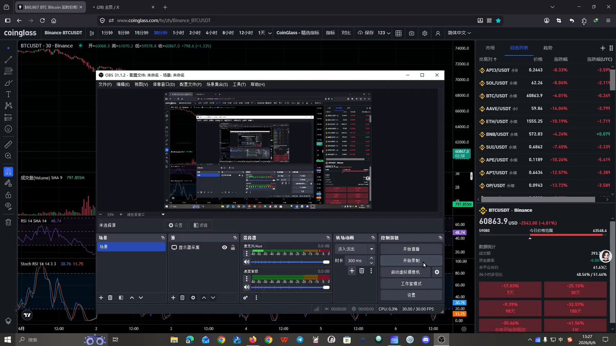Select the ruler measure tool in chart sidebar
The height and width of the screenshot is (346, 616).
(x=8, y=144)
